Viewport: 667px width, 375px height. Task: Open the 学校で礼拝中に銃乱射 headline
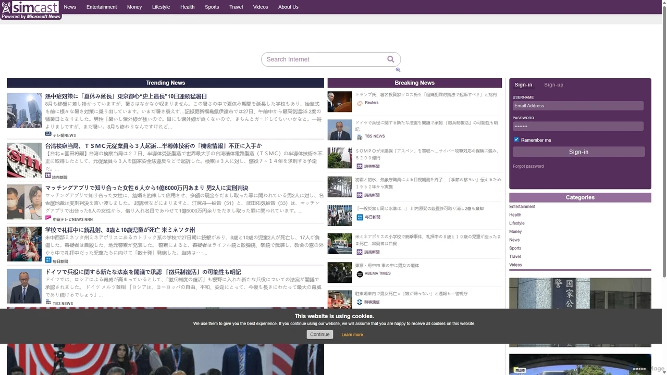(x=120, y=230)
